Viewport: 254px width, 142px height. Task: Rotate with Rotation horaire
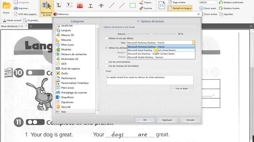(x=229, y=8)
